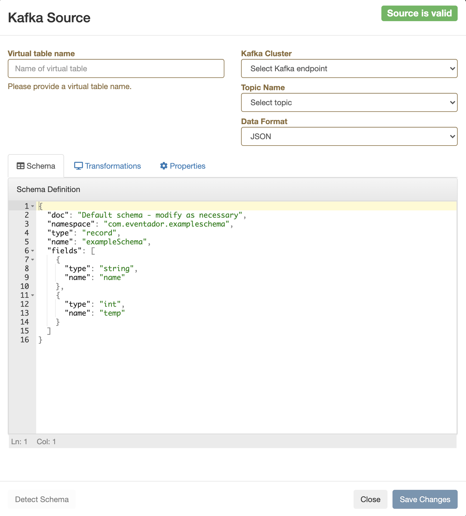This screenshot has width=466, height=516.
Task: Click the Detect Schema button
Action: point(42,499)
